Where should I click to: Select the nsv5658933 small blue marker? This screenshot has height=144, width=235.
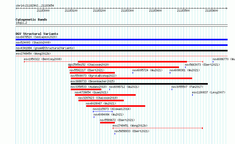tap(115, 134)
